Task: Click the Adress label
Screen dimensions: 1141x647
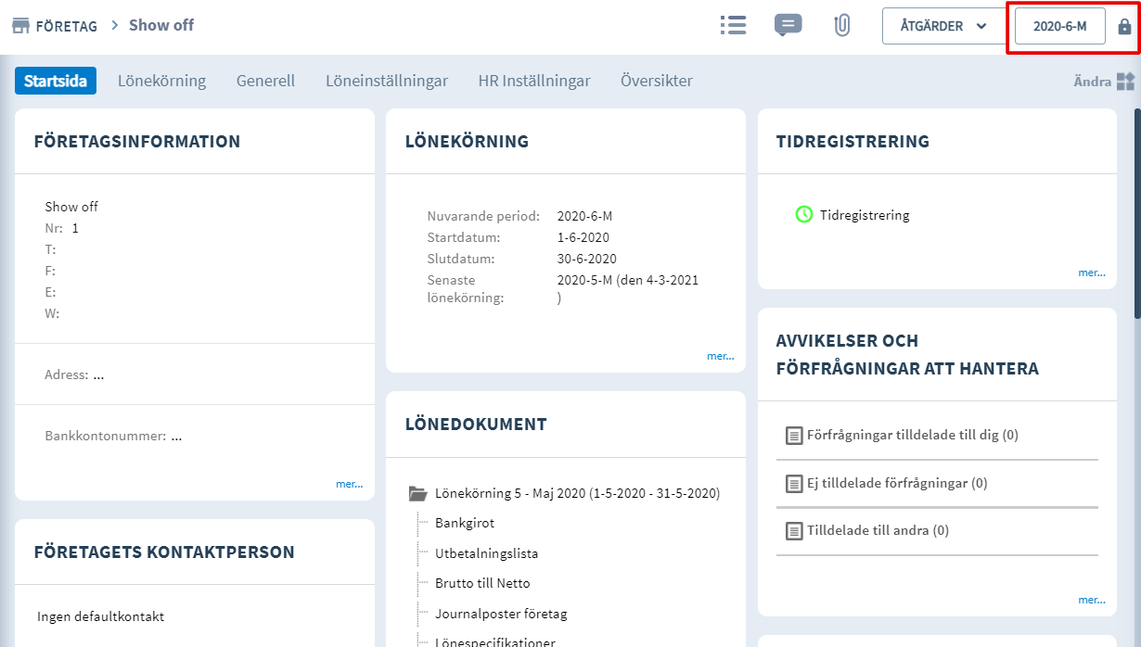Action: coord(67,374)
